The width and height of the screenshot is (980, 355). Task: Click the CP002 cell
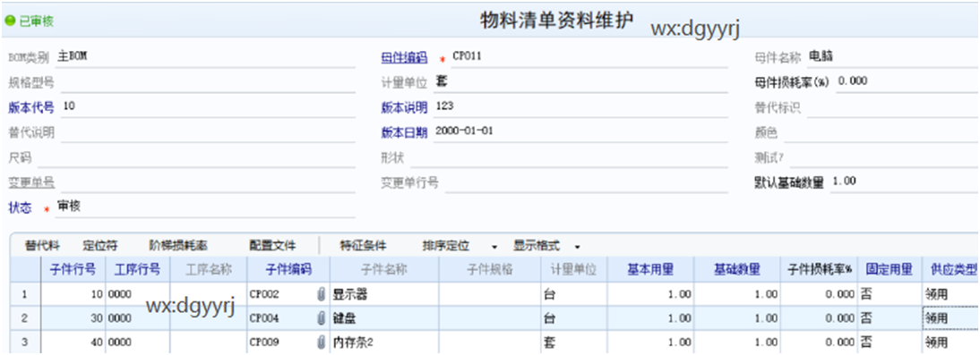tap(288, 294)
